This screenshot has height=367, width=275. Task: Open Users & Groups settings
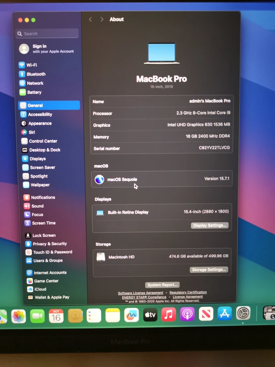click(x=45, y=260)
